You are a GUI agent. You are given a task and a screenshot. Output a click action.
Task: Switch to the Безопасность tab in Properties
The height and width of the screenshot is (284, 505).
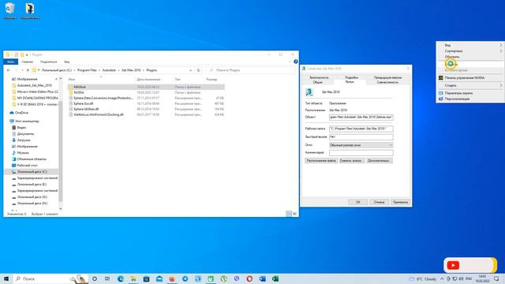(319, 77)
